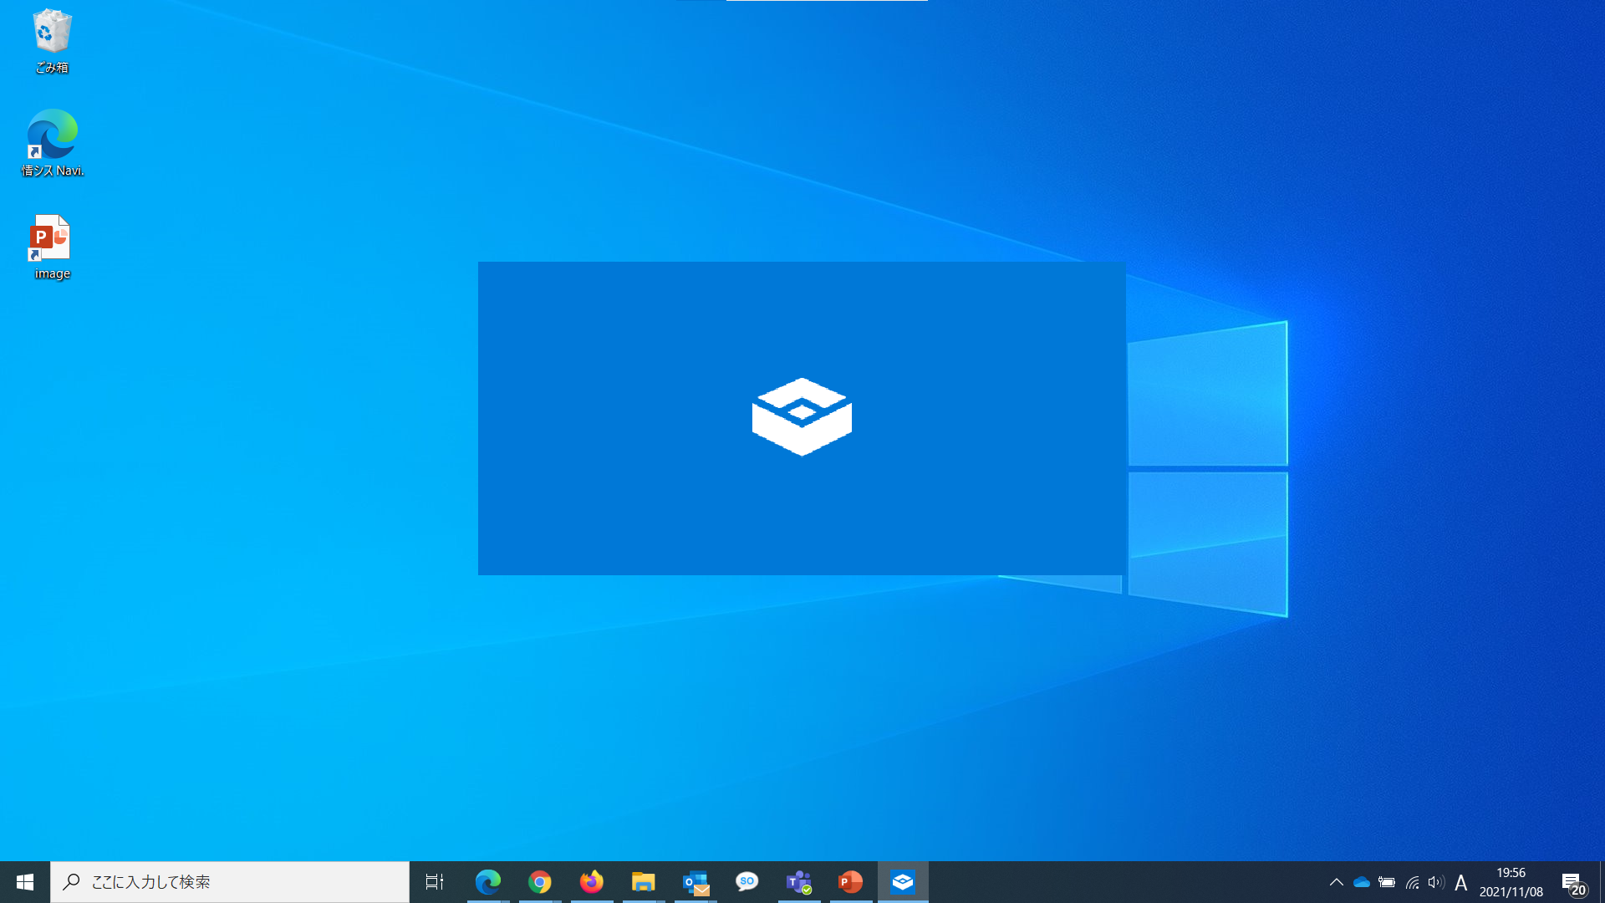Open the Windows Start menu
Viewport: 1605px width, 903px height.
[25, 882]
